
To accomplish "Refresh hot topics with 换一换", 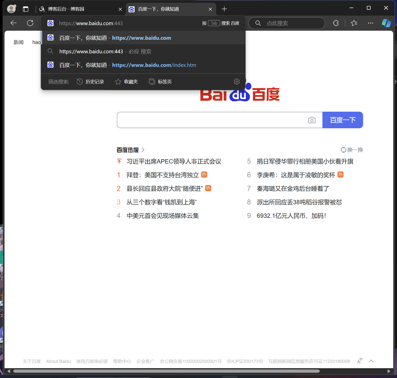I will point(352,150).
